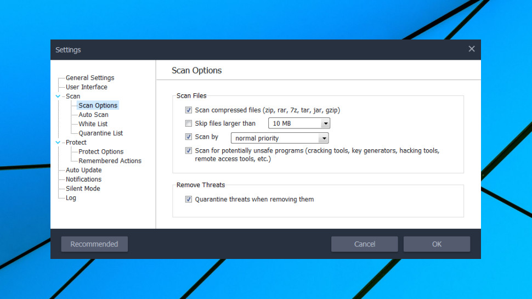Open Auto Update settings

[x=83, y=170]
